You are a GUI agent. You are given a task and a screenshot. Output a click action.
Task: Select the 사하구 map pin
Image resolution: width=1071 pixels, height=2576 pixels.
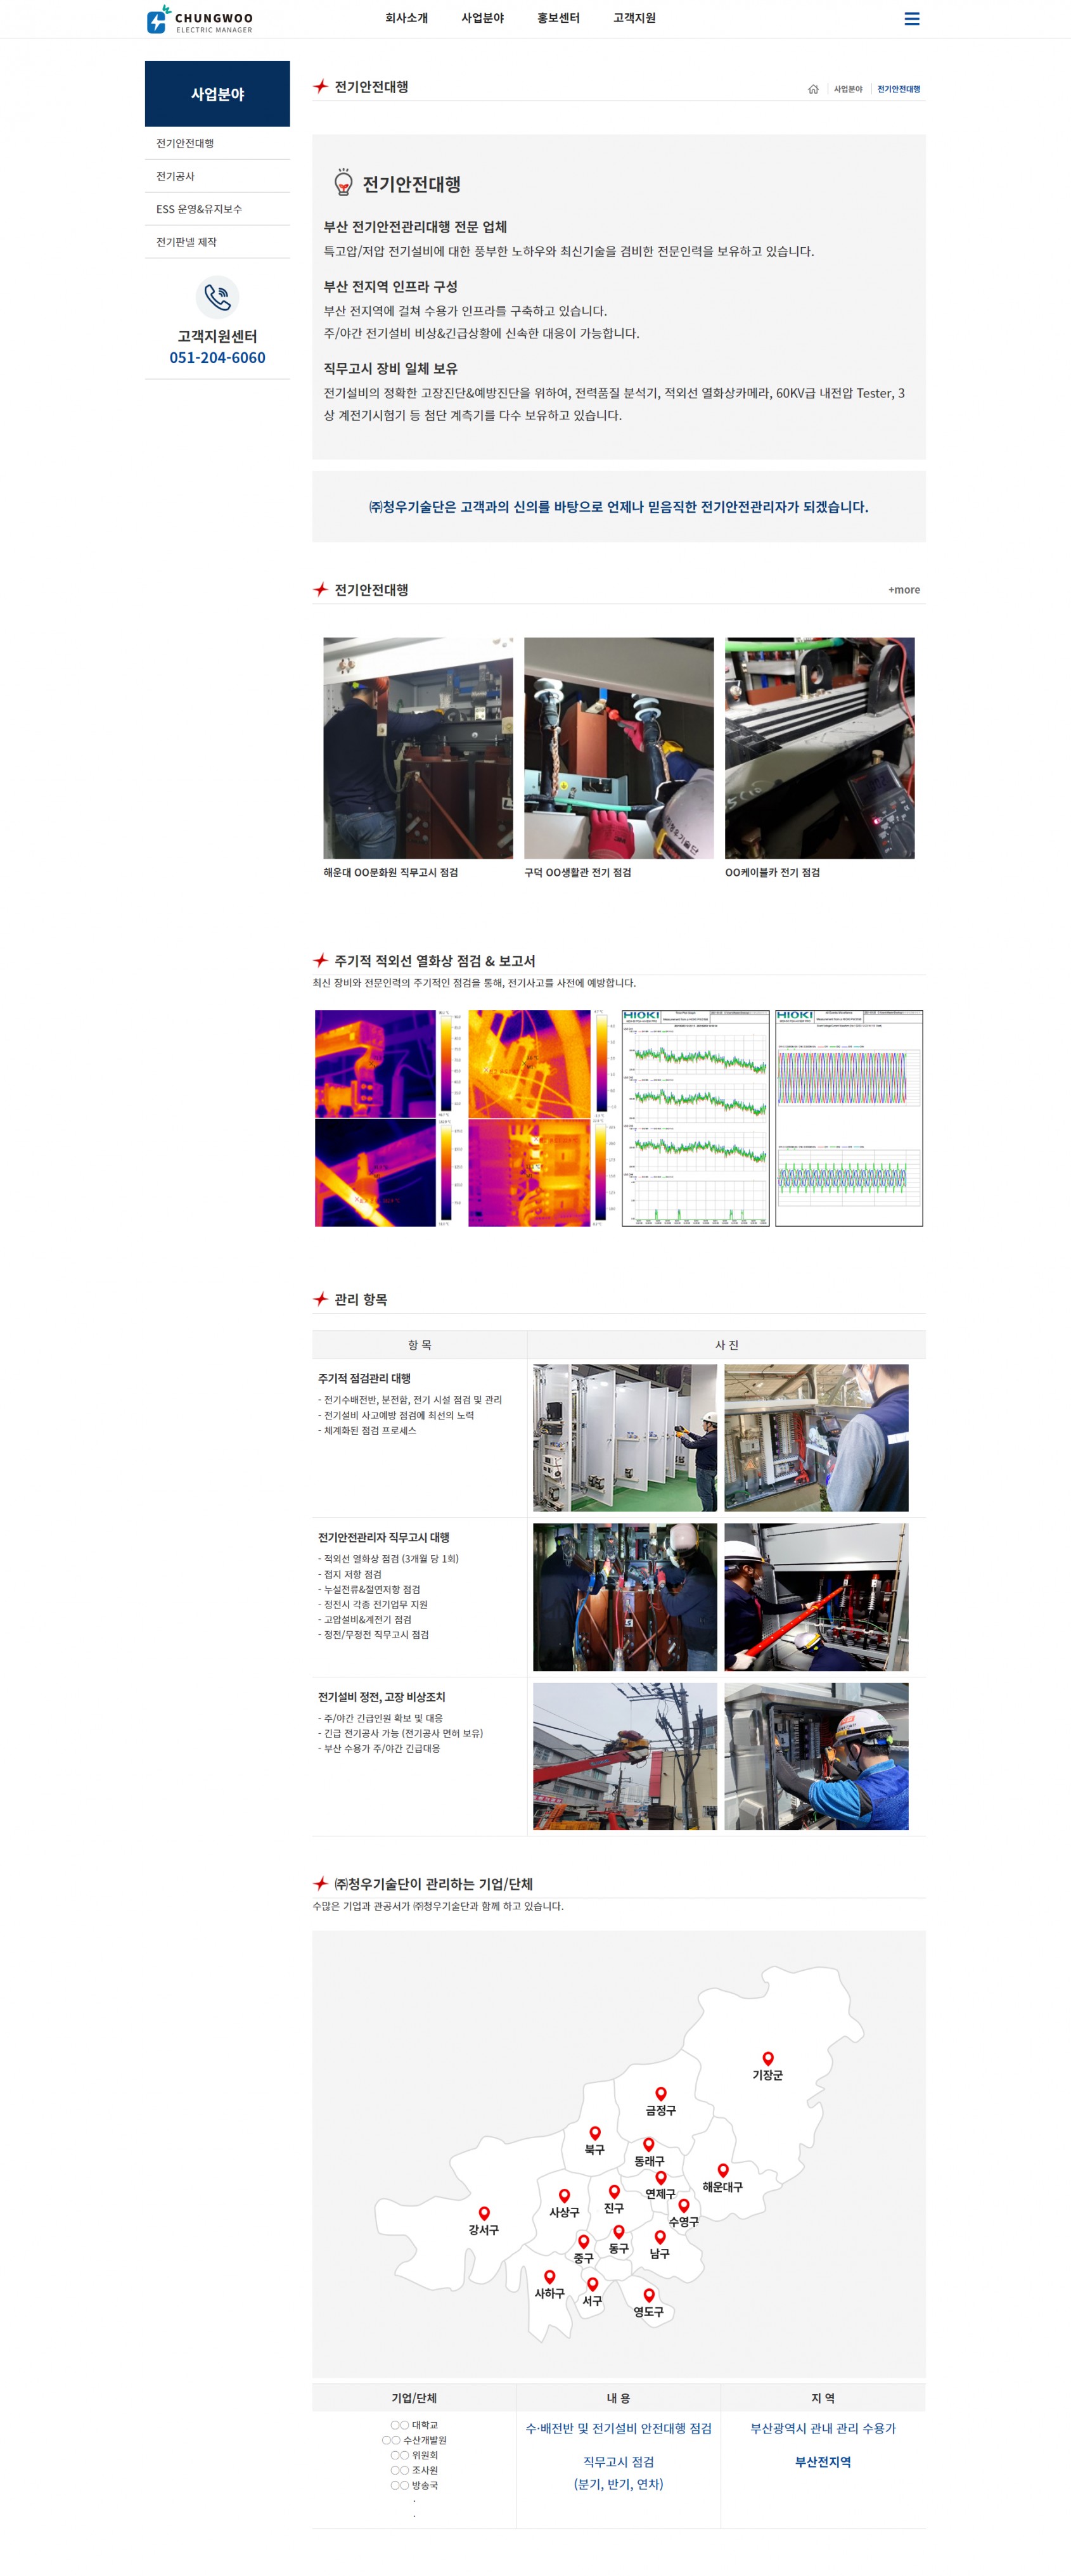coord(549,2276)
